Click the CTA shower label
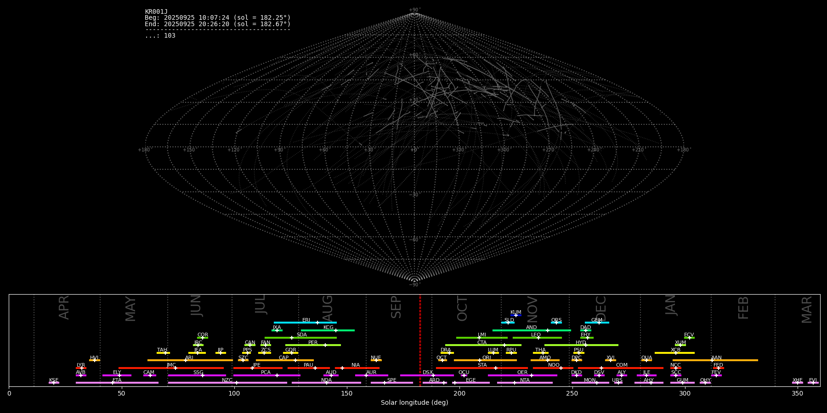The image size is (827, 413). click(x=481, y=343)
